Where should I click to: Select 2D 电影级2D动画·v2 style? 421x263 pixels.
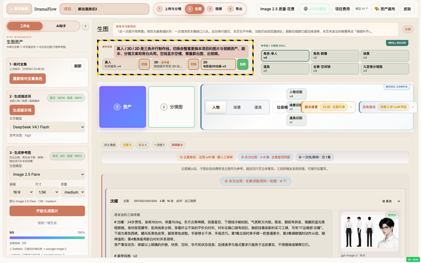[218, 64]
